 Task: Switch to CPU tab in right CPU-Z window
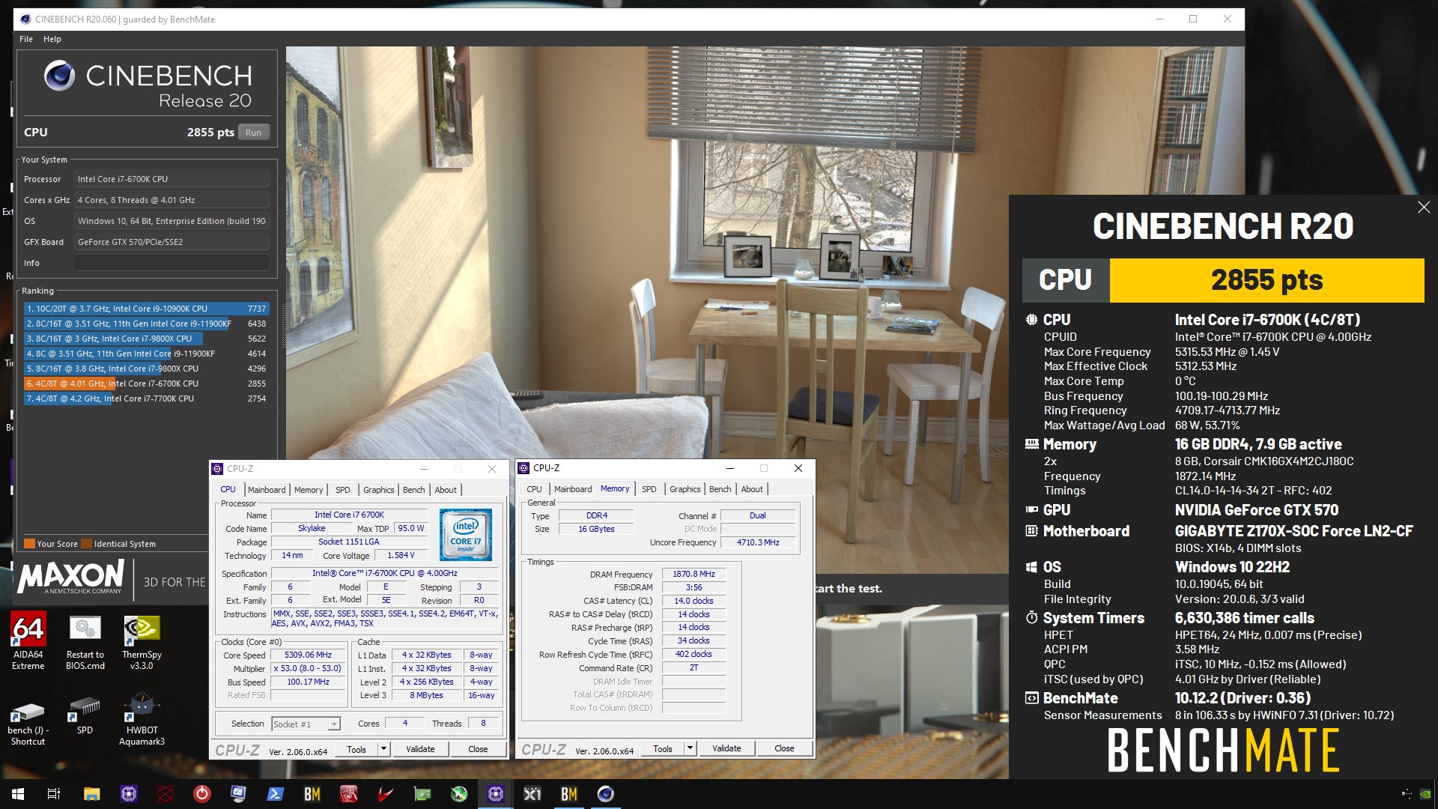tap(534, 489)
